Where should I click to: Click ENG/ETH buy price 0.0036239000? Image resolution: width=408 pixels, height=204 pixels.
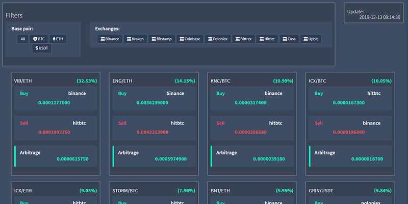152,103
